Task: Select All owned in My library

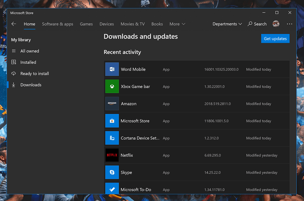Action: pos(29,51)
